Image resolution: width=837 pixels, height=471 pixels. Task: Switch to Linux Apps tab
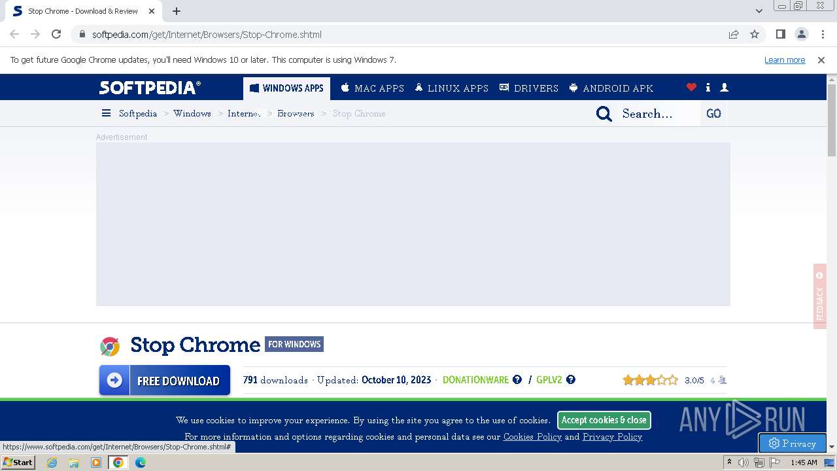[451, 88]
